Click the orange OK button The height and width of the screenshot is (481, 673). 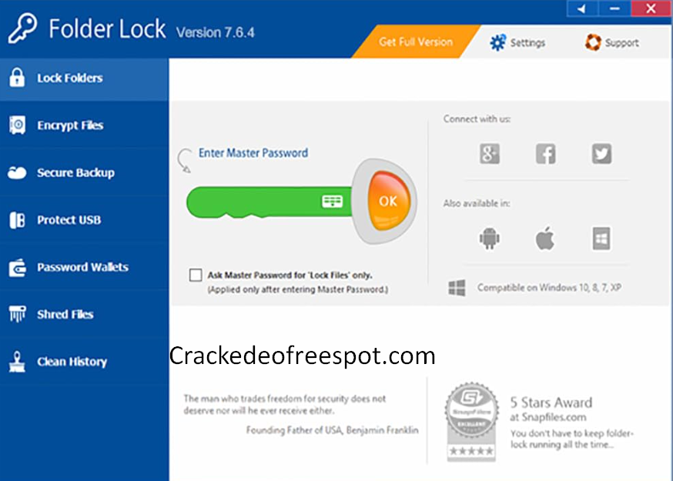388,201
